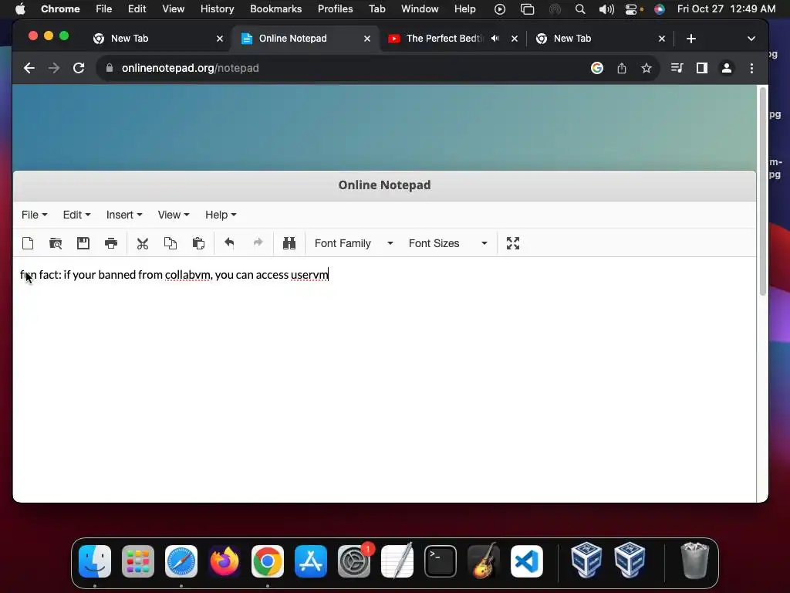The image size is (790, 593).
Task: Open Window menu in menu bar
Action: 420,9
